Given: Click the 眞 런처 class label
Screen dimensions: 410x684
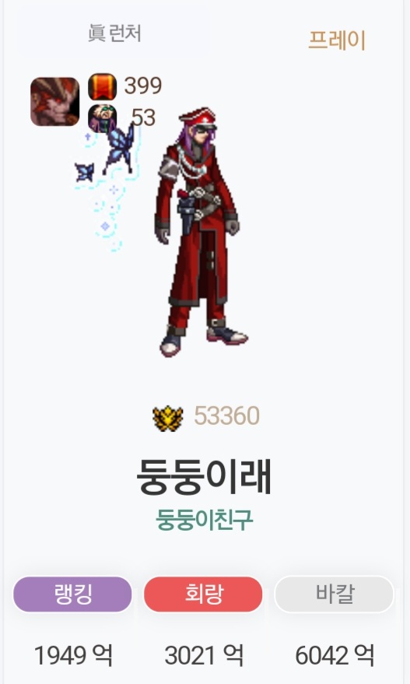Looking at the screenshot, I should (x=114, y=33).
